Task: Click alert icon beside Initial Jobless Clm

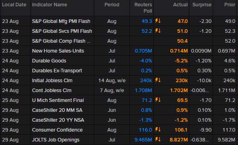Action: [x=158, y=80]
